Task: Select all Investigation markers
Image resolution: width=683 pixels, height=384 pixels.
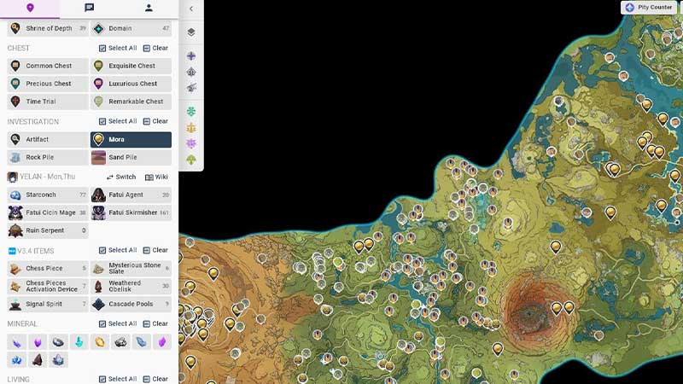Action: 118,121
